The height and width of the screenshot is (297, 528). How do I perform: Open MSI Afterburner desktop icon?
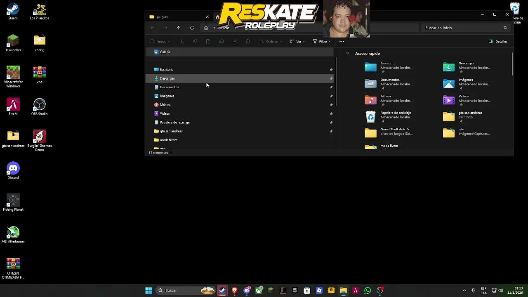click(13, 234)
